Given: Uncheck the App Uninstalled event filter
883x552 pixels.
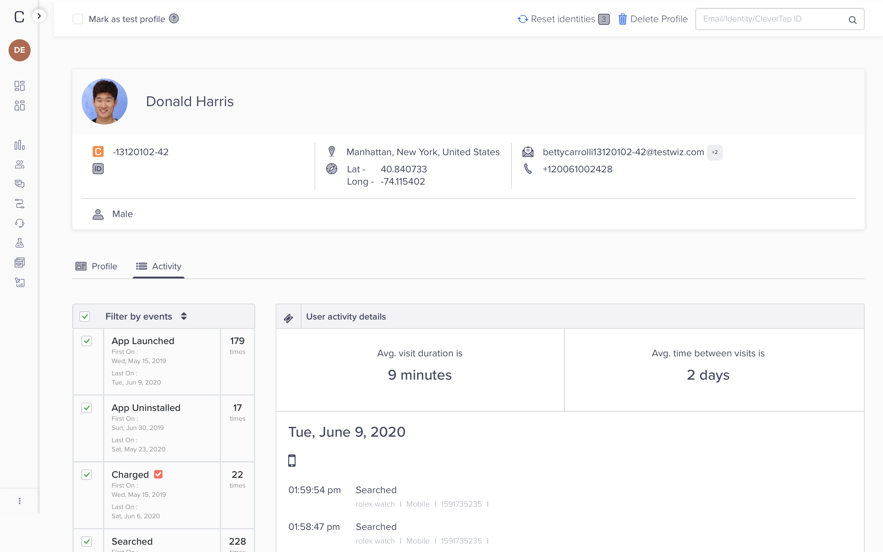Looking at the screenshot, I should 86,408.
